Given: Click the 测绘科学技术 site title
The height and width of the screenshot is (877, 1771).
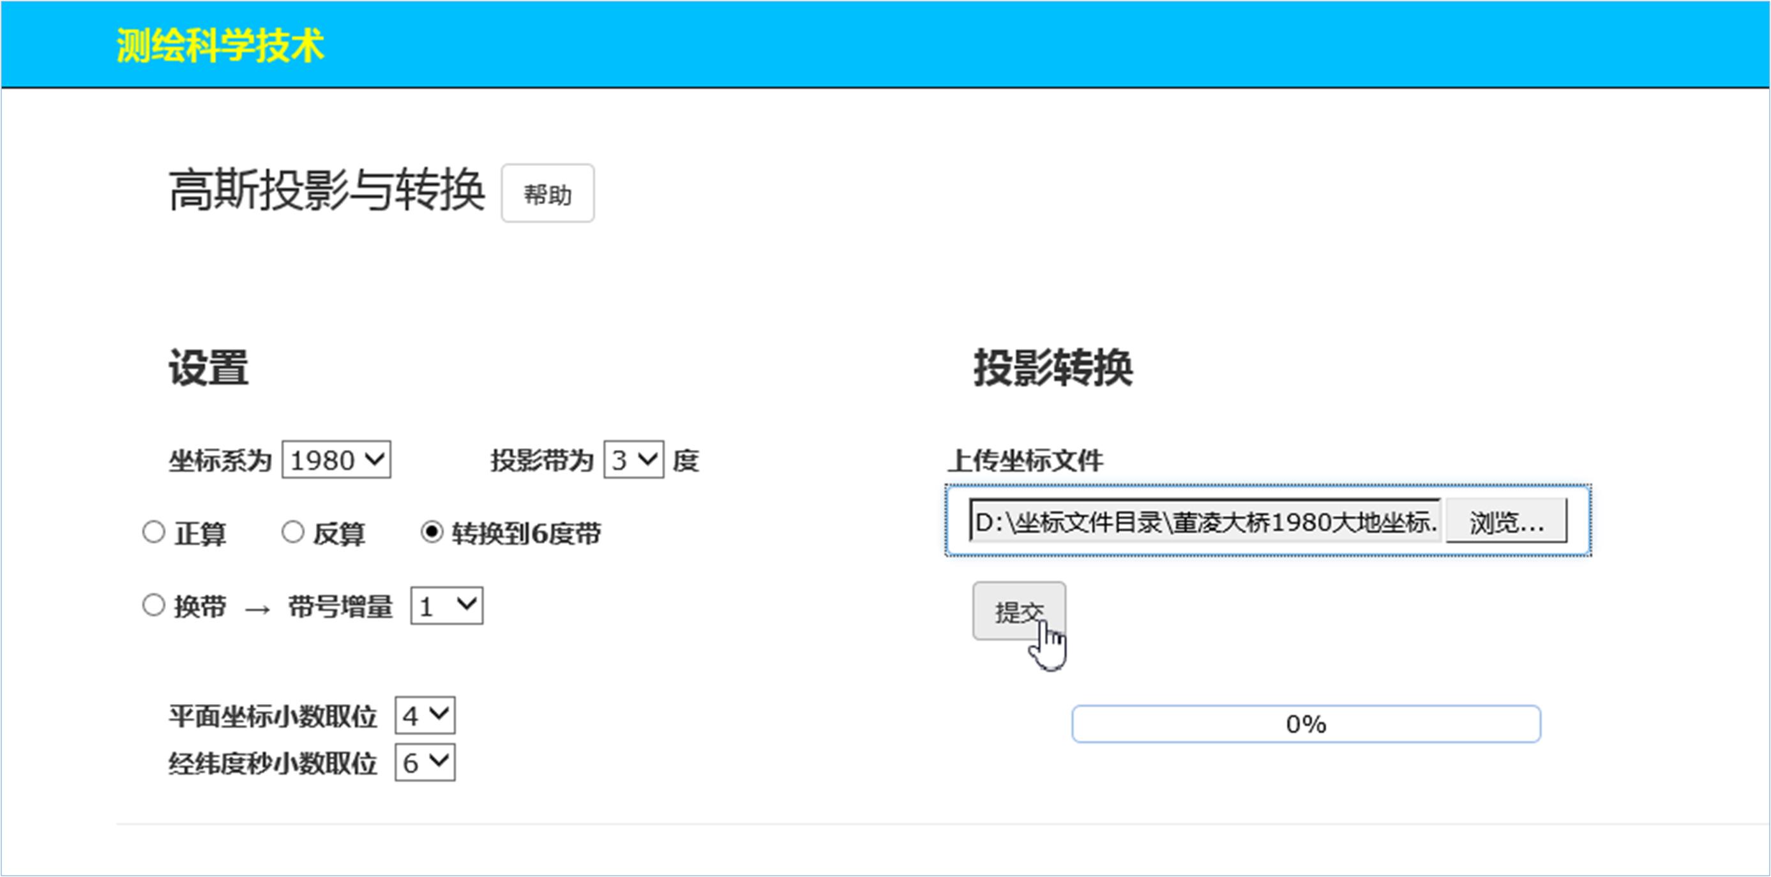Looking at the screenshot, I should (220, 46).
